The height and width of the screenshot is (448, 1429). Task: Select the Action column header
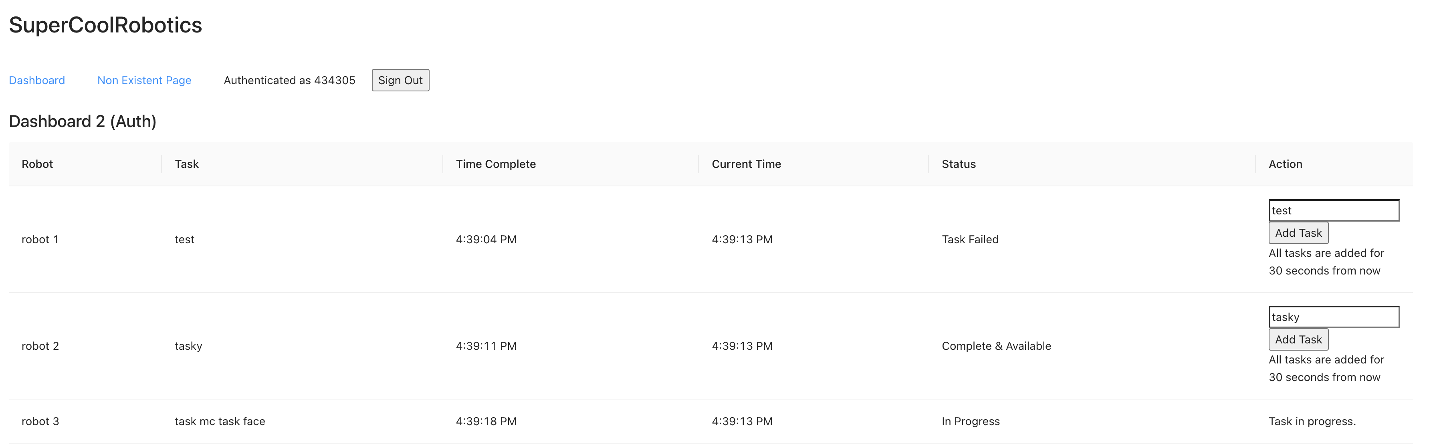point(1285,164)
